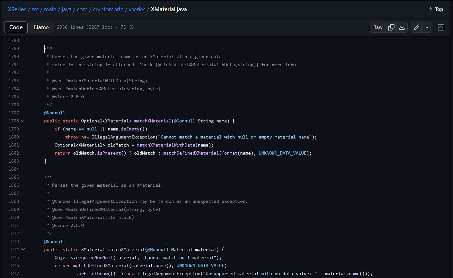
Task: Switch to the Blame tab
Action: 41,27
